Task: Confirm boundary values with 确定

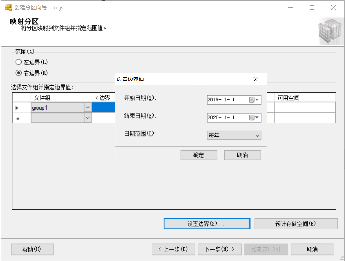Action: click(x=199, y=155)
